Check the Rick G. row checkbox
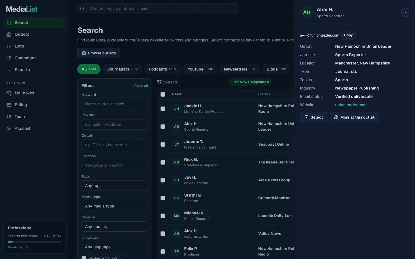The height and width of the screenshot is (259, 415). pos(163,162)
